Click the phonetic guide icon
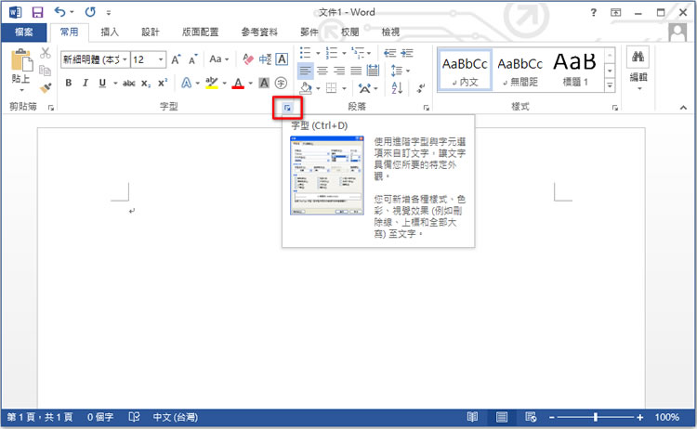Image resolution: width=697 pixels, height=429 pixels. click(266, 59)
